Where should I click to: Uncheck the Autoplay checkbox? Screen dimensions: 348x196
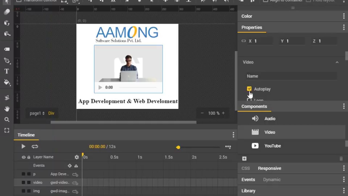point(249,89)
